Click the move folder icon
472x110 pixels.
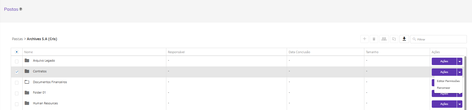tap(394, 39)
